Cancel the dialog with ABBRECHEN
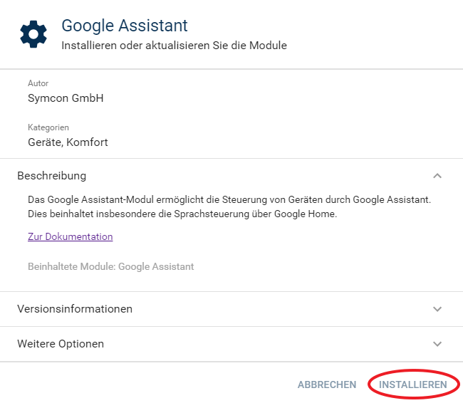 [326, 385]
